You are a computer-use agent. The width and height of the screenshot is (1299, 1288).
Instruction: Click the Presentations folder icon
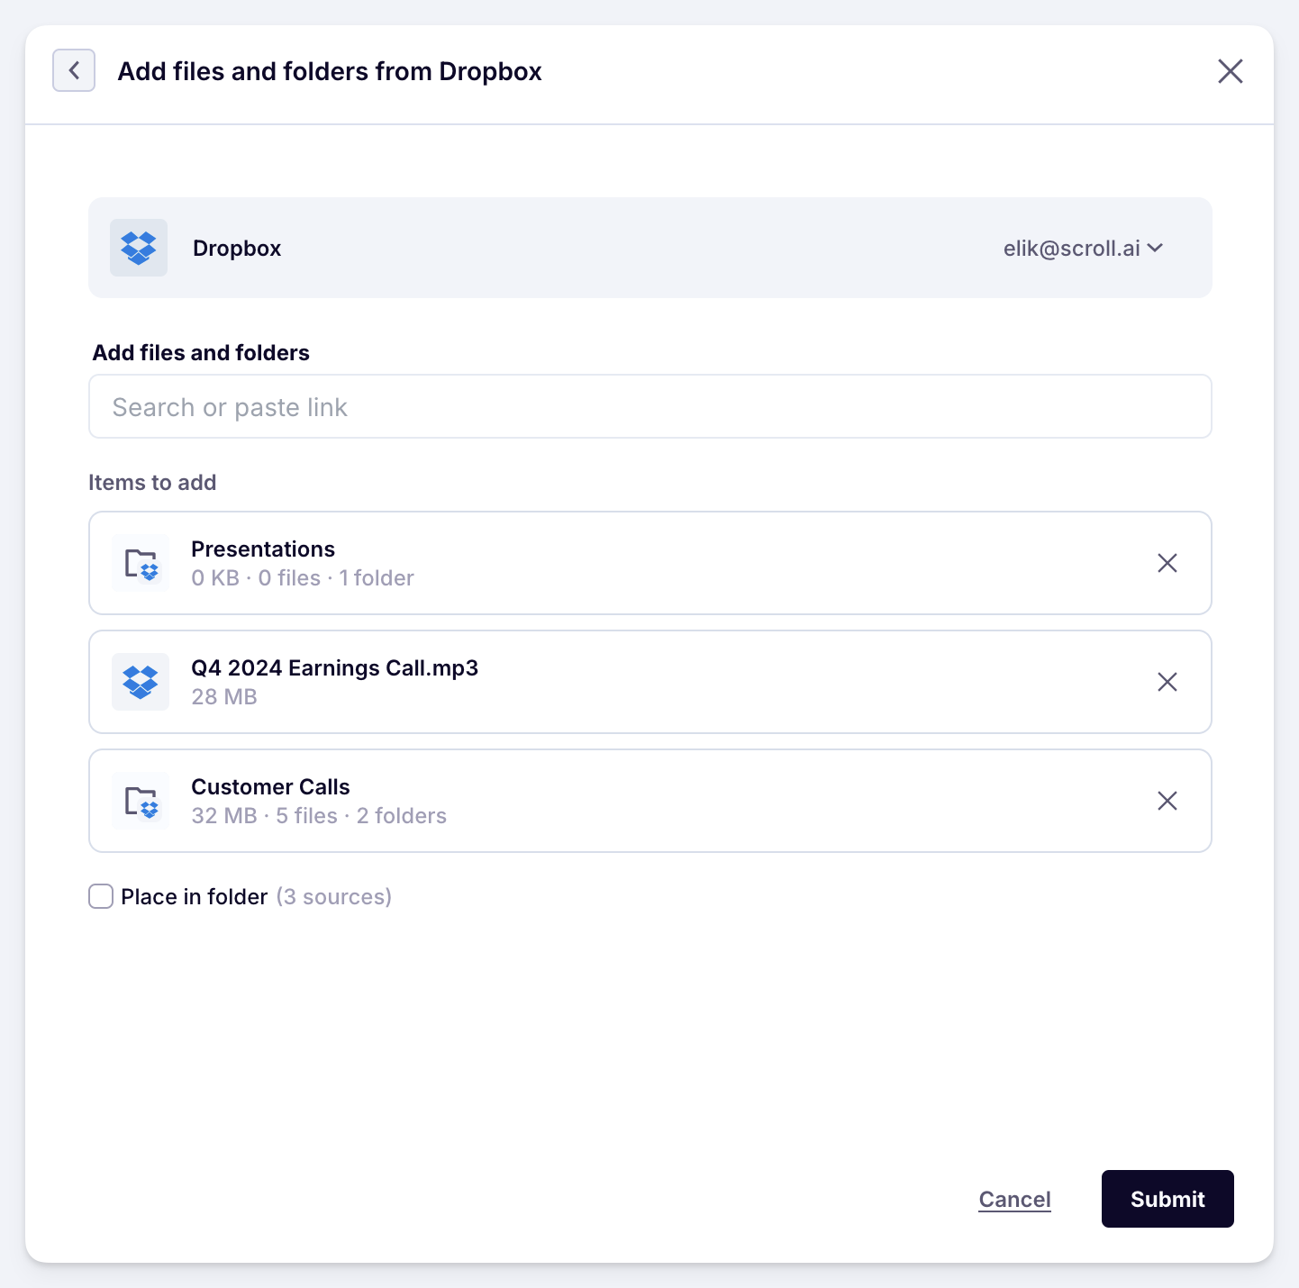[x=141, y=564]
